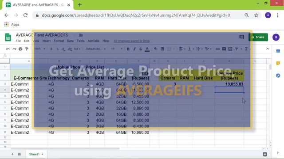
Task: Click the Redo arrow in the toolbar
Action: [14, 49]
